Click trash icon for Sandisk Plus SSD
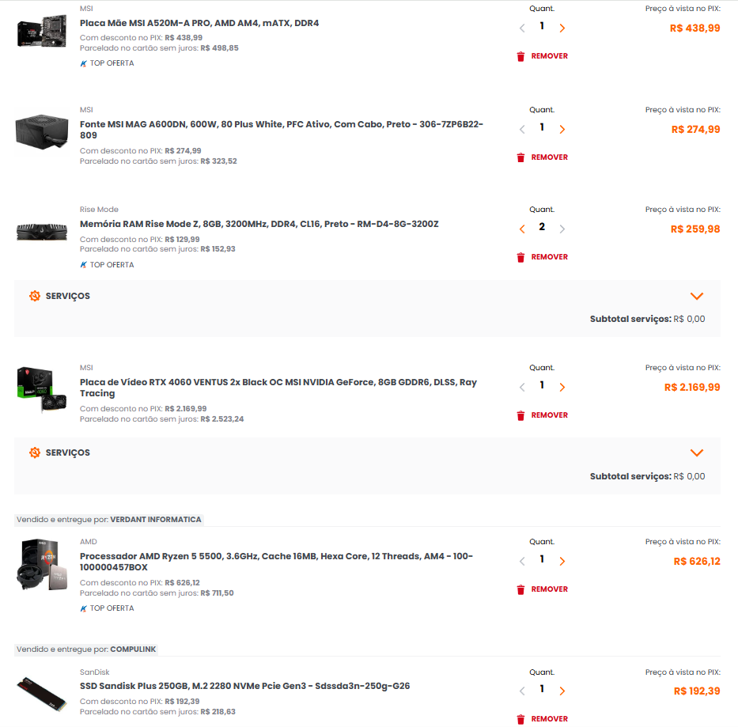The height and width of the screenshot is (727, 738). tap(520, 719)
